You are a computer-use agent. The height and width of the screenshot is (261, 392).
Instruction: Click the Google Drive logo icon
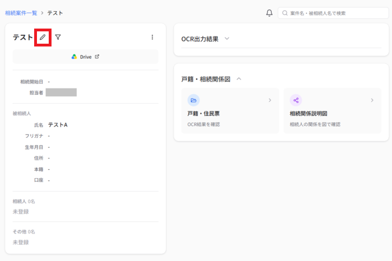(x=74, y=57)
